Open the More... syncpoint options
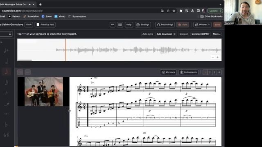262x147 pixels. [x=217, y=34]
